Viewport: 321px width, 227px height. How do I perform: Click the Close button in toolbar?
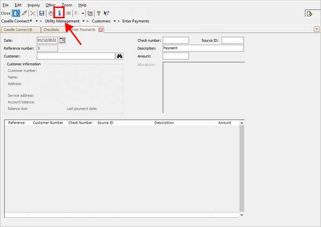click(6, 13)
